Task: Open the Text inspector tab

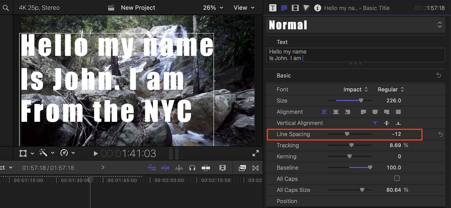Action: 284,8
